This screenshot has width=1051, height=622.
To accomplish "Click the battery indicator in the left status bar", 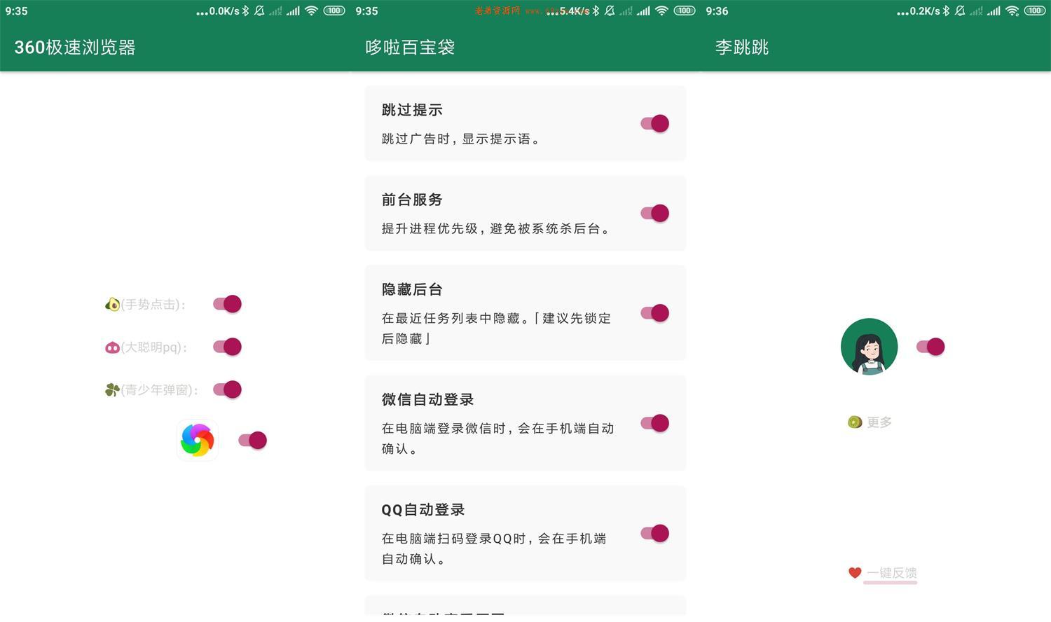I will tap(334, 11).
